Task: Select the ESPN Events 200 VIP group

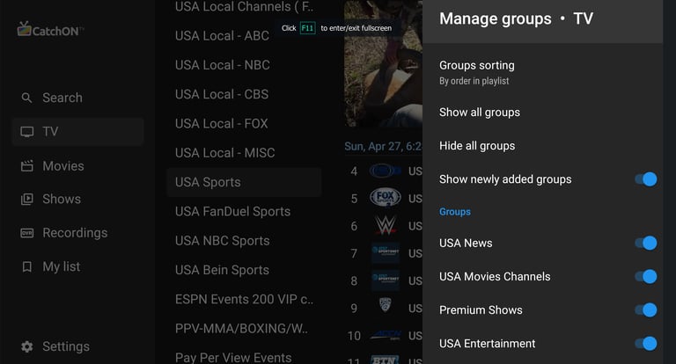Action: [x=244, y=300]
